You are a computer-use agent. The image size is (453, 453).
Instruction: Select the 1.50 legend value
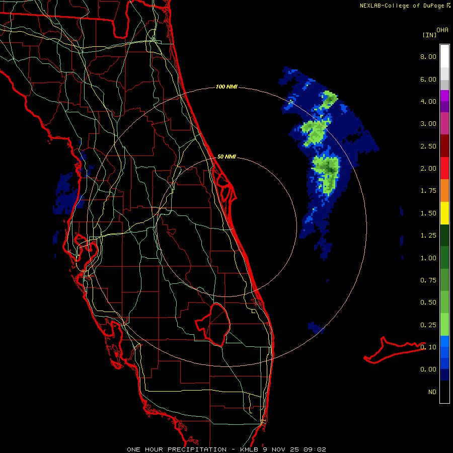click(x=428, y=213)
